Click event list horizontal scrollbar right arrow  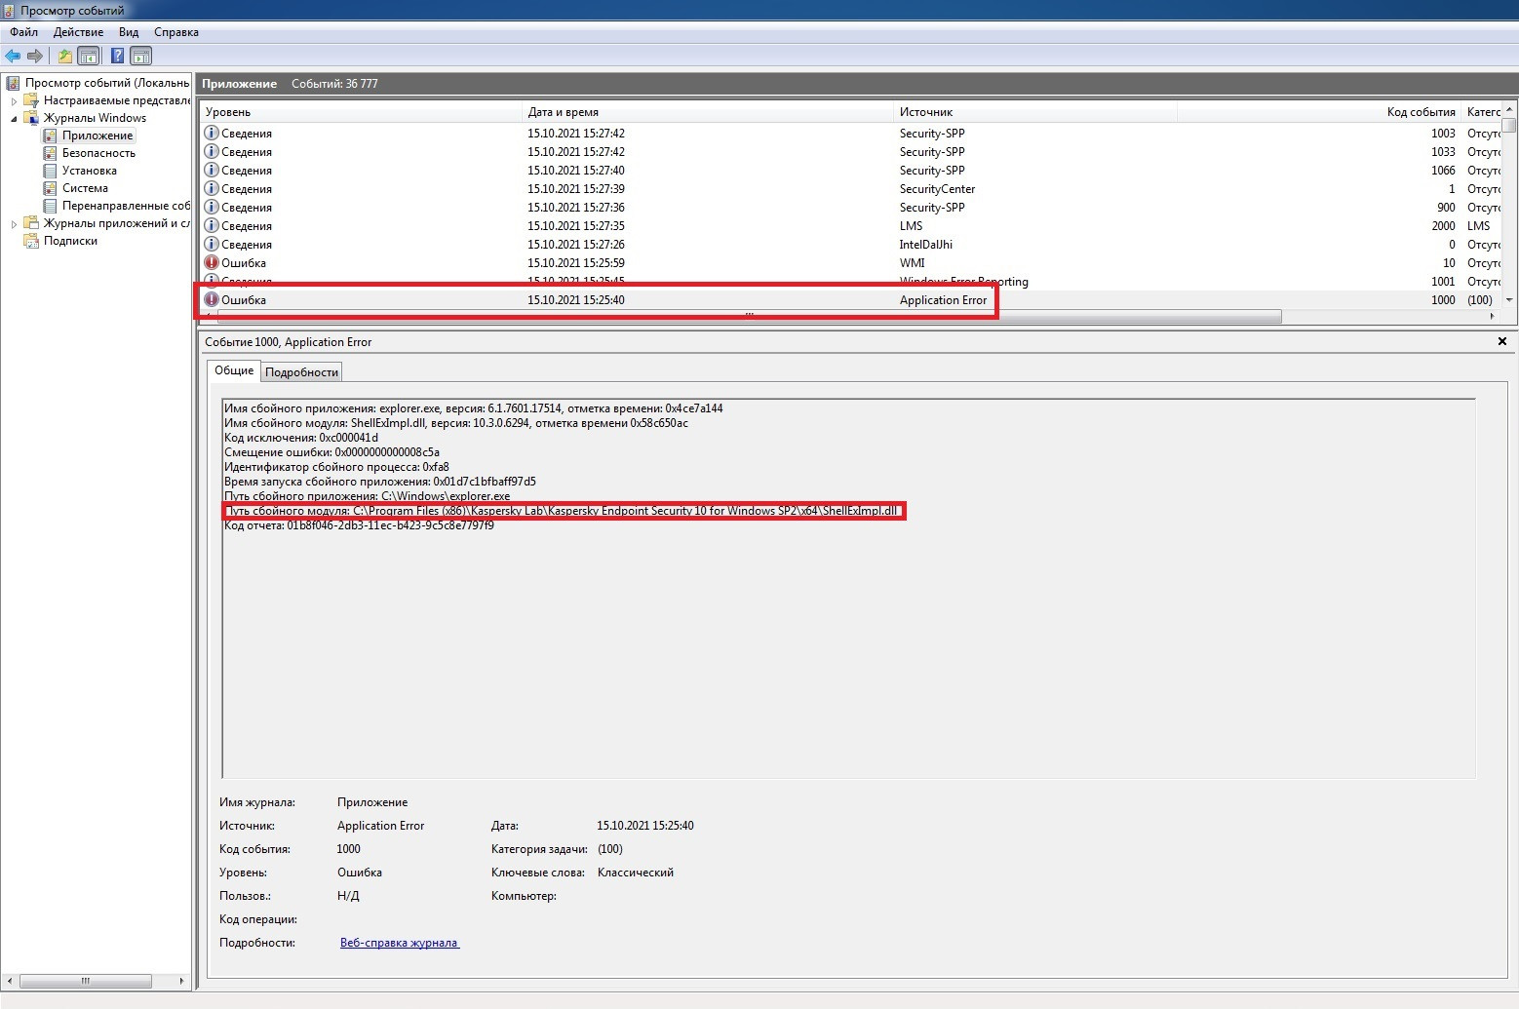click(x=1493, y=316)
